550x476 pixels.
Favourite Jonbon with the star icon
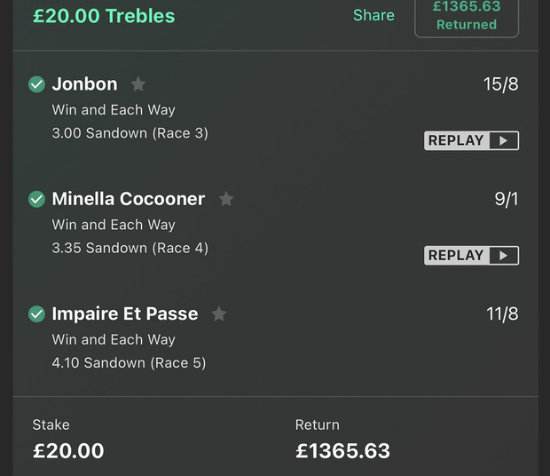138,84
